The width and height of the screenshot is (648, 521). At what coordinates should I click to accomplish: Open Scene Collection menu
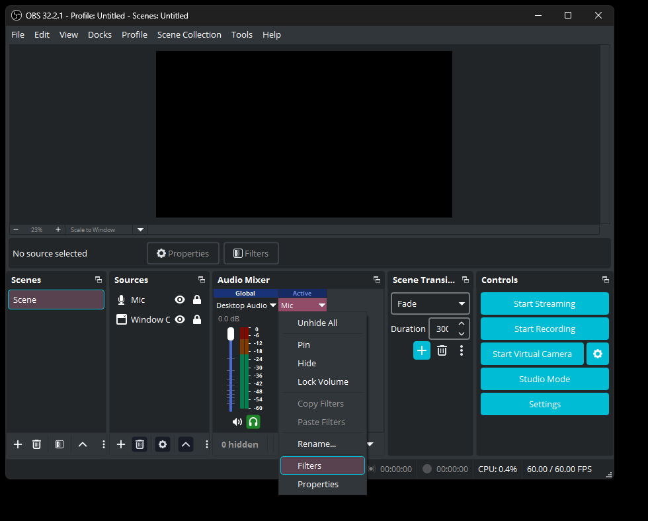pyautogui.click(x=189, y=34)
